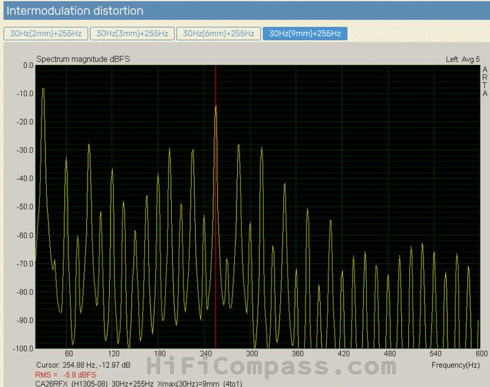Click the Spectrum magnitude dBFS label
490x387 pixels.
tap(83, 59)
